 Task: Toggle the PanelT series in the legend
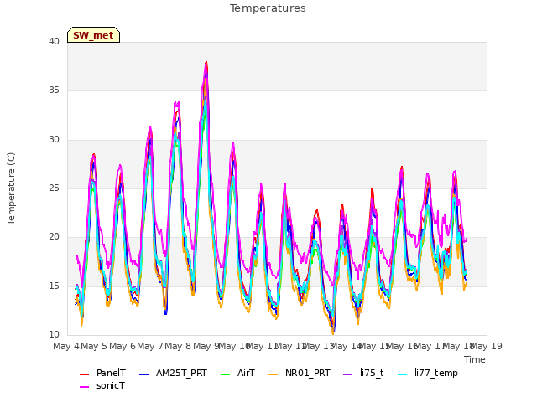102,373
